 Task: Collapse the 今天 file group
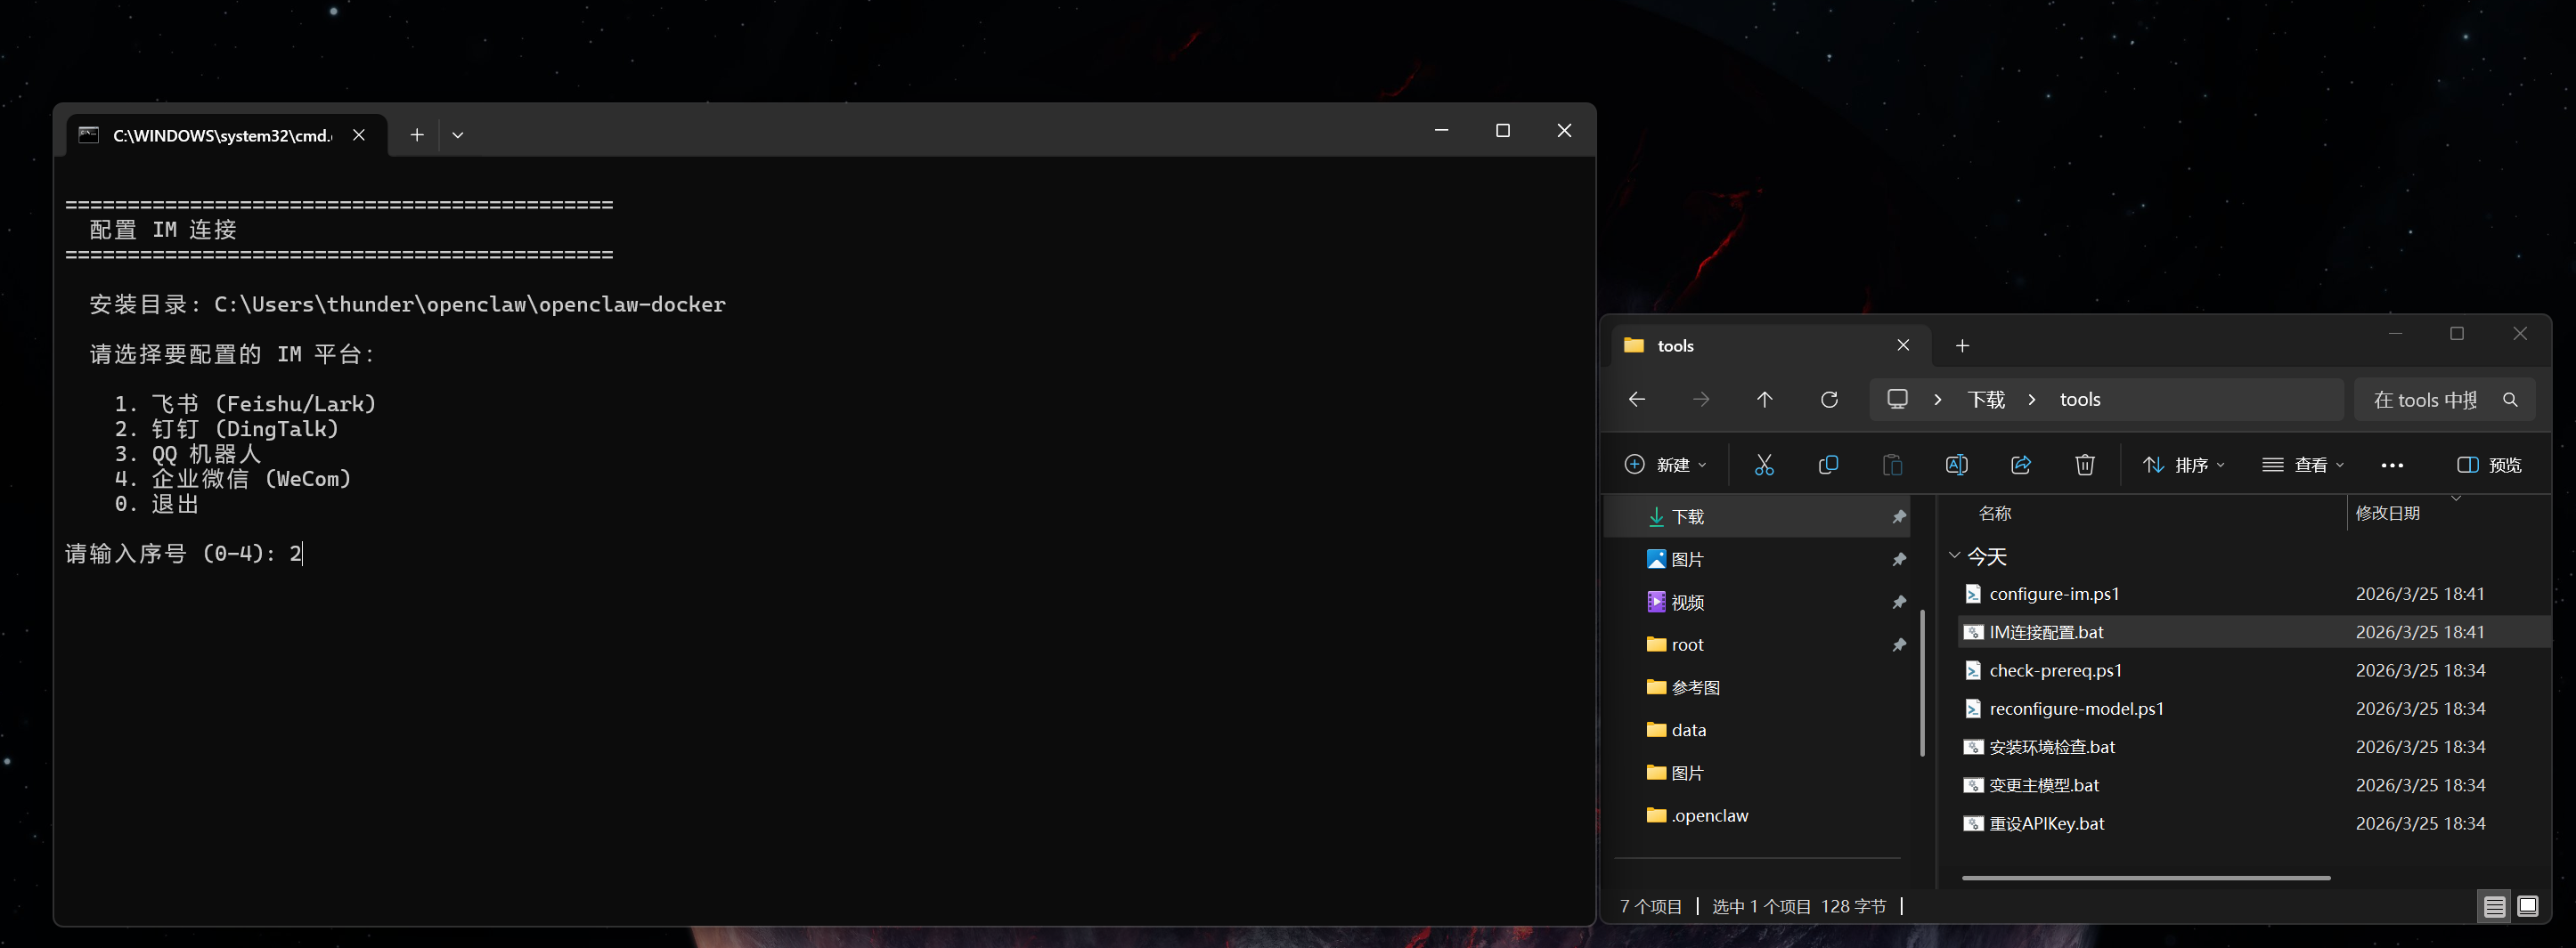coord(1954,555)
